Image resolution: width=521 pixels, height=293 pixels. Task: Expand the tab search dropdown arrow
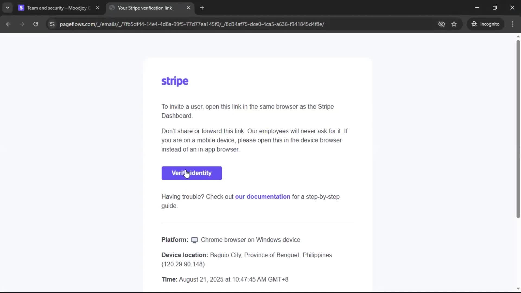pos(8,8)
